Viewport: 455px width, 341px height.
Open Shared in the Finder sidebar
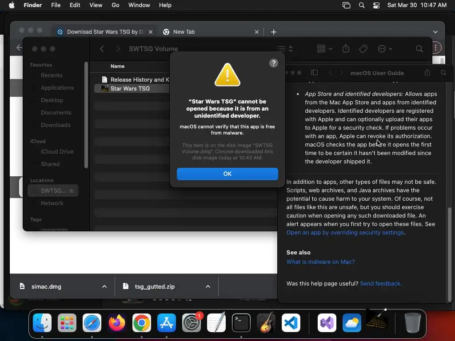[50, 164]
